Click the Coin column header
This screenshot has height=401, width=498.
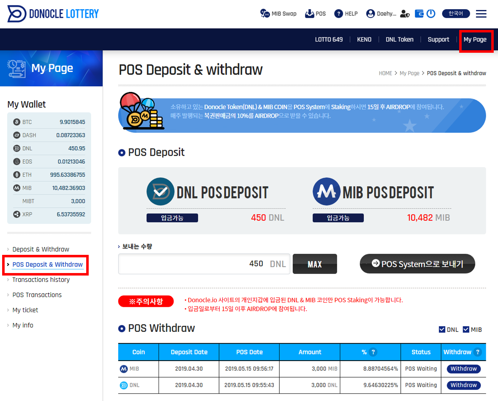click(139, 352)
